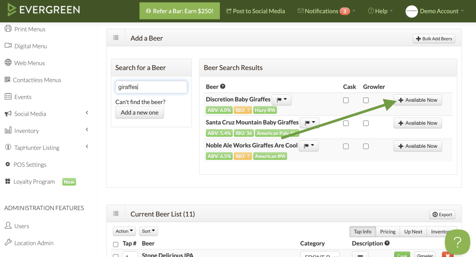Click the beer search input field
Viewport: 476px width, 257px height.
coord(151,87)
